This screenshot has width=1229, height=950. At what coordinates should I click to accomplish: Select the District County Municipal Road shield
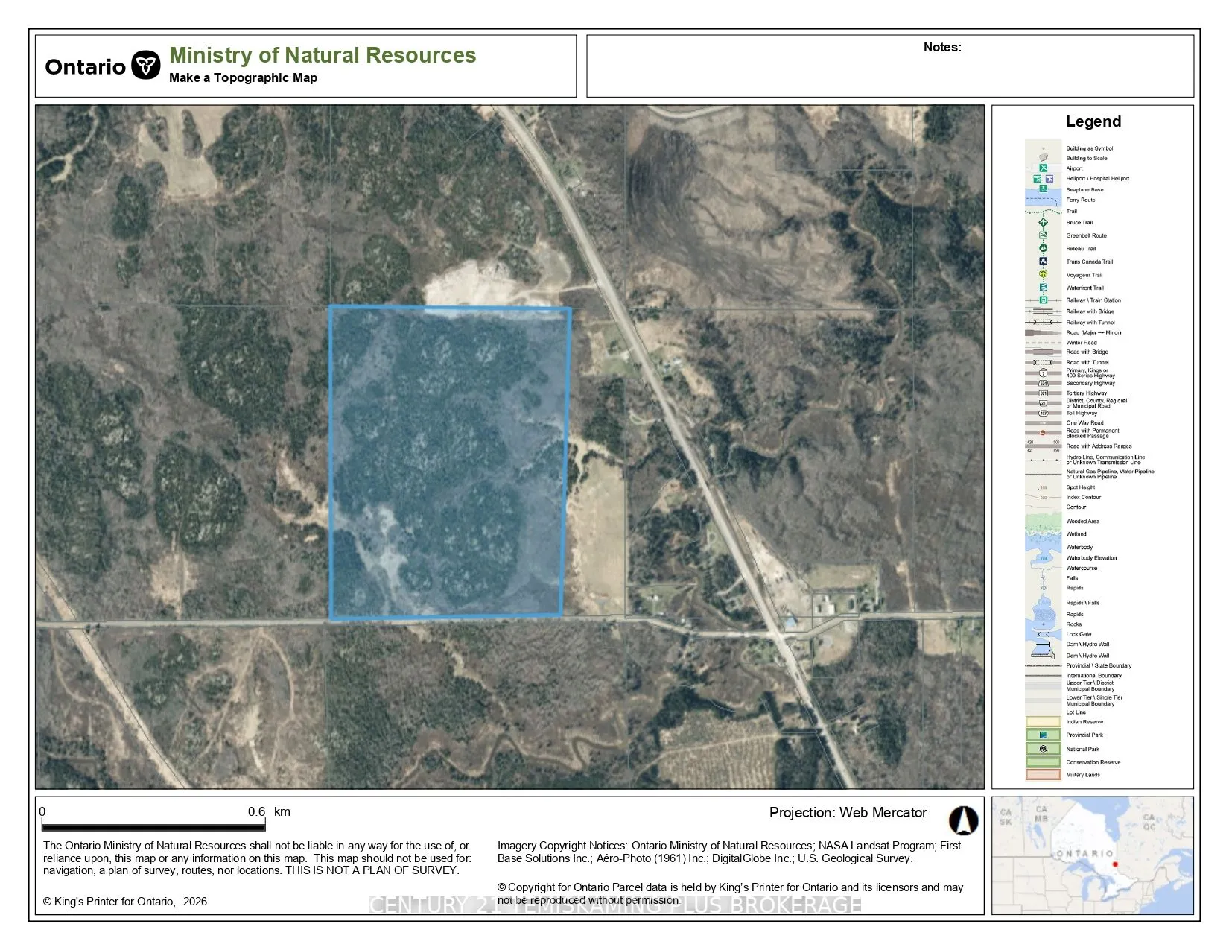[1044, 403]
